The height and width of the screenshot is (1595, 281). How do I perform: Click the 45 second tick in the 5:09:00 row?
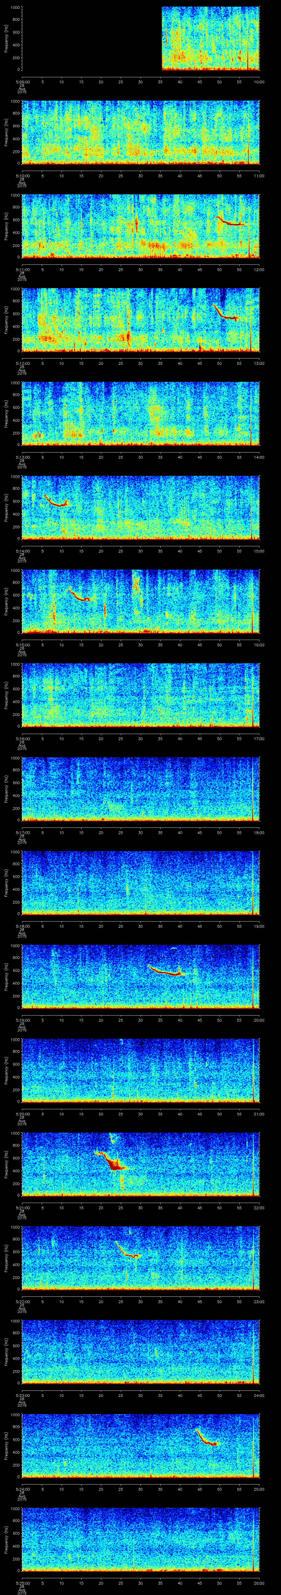199,82
